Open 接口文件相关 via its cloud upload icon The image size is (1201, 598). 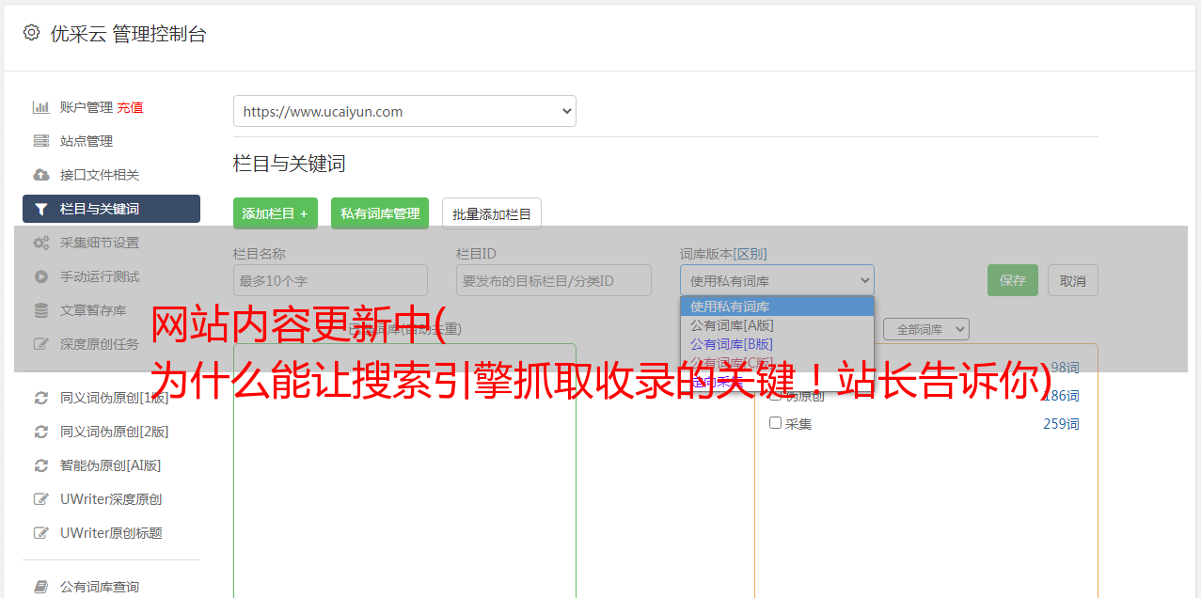pos(41,175)
